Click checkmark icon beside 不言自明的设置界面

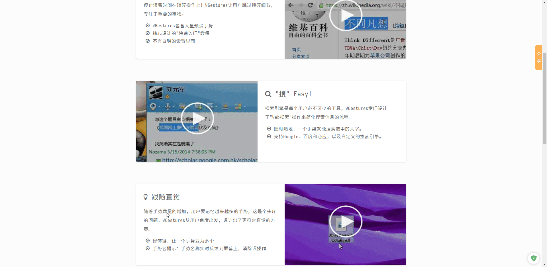click(x=148, y=41)
